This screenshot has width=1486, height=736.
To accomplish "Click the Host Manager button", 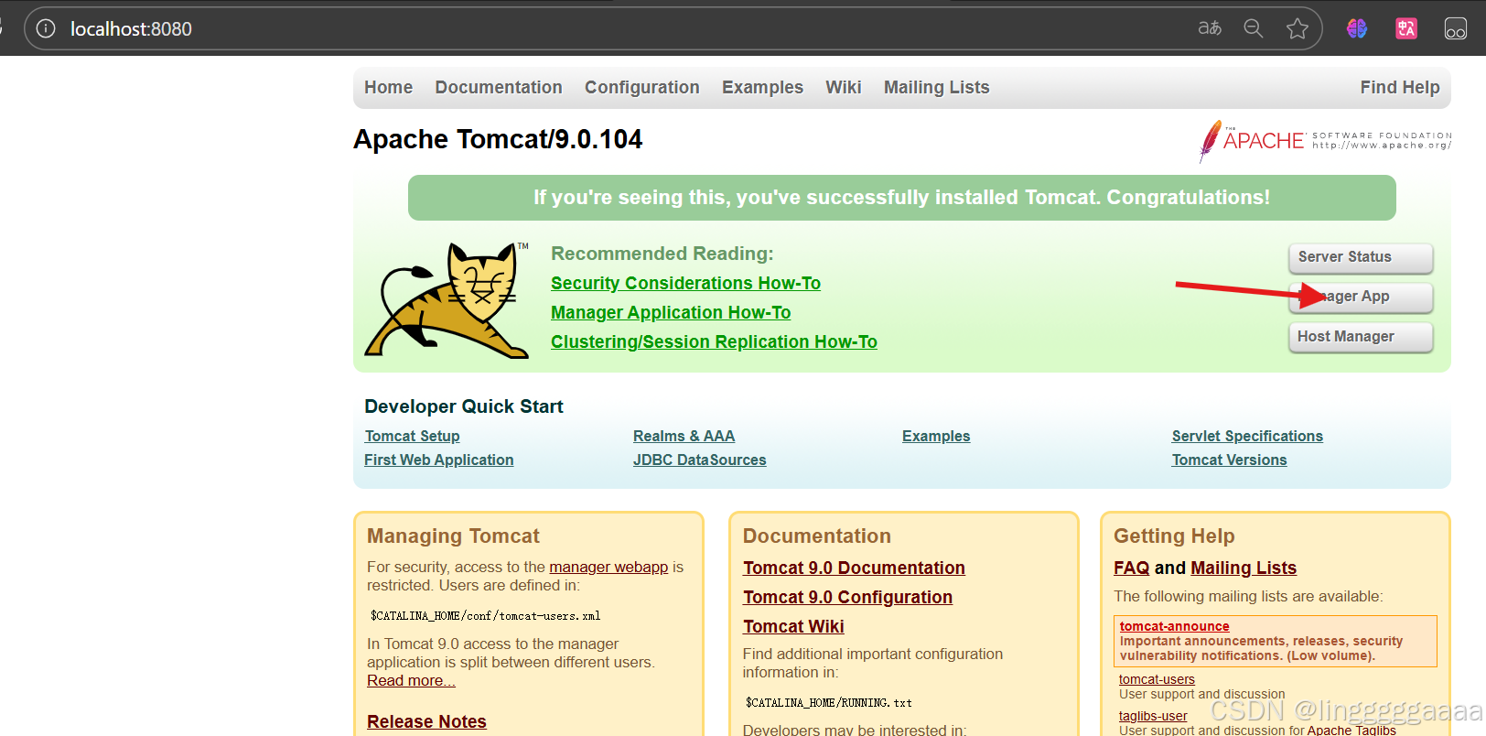I will [x=1361, y=337].
